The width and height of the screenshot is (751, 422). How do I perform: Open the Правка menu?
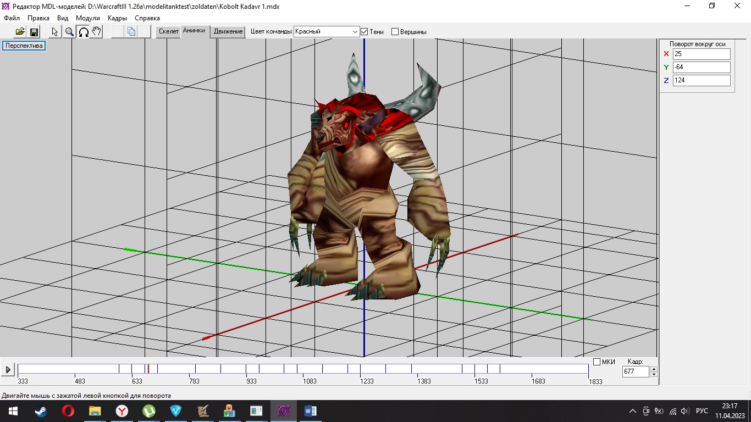38,18
